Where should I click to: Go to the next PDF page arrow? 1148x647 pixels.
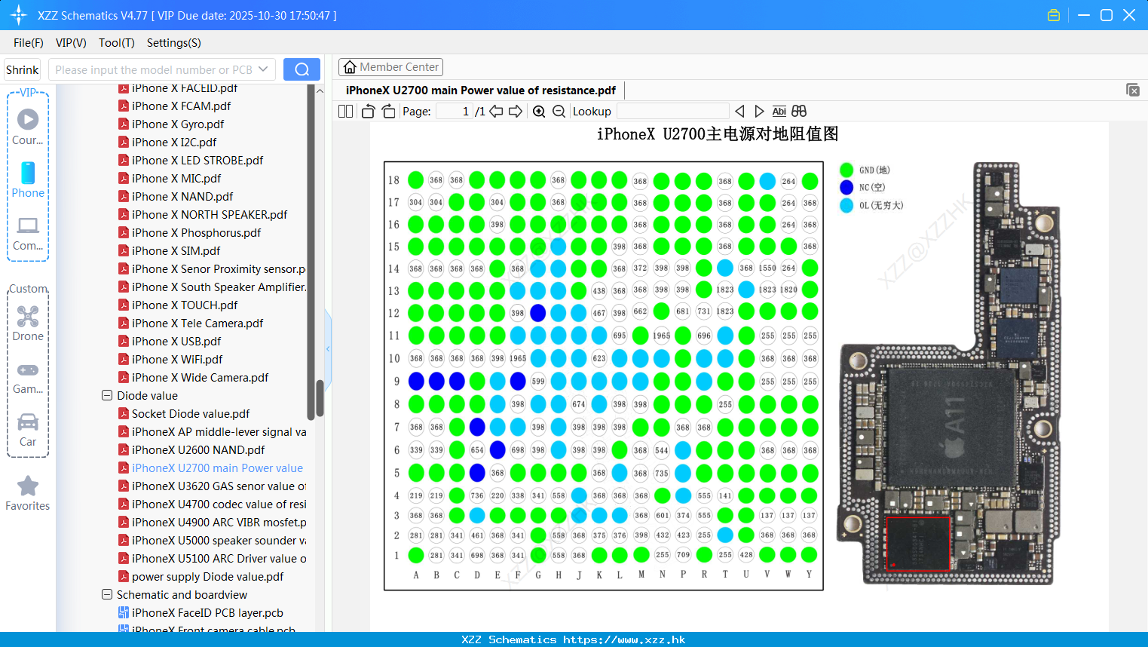516,112
